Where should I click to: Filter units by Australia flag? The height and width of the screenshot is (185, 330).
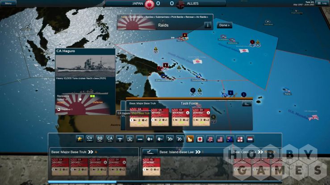tap(230, 139)
